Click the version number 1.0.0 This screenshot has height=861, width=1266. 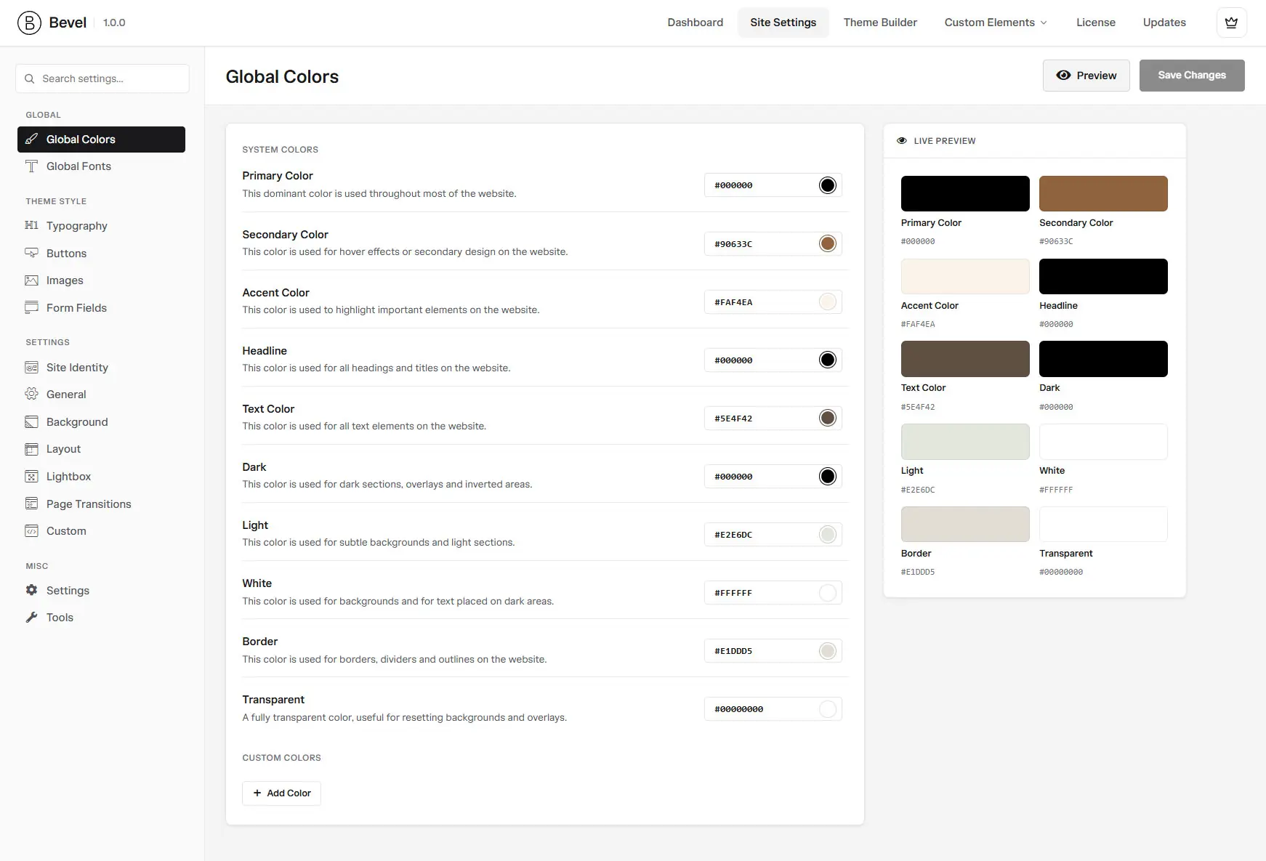[x=114, y=23]
